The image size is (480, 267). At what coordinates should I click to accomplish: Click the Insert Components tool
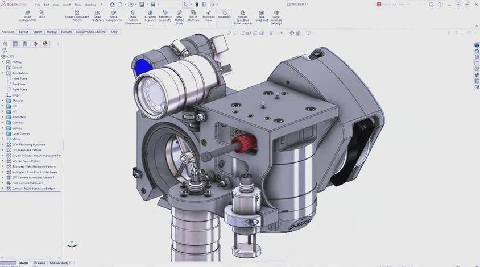[27, 16]
